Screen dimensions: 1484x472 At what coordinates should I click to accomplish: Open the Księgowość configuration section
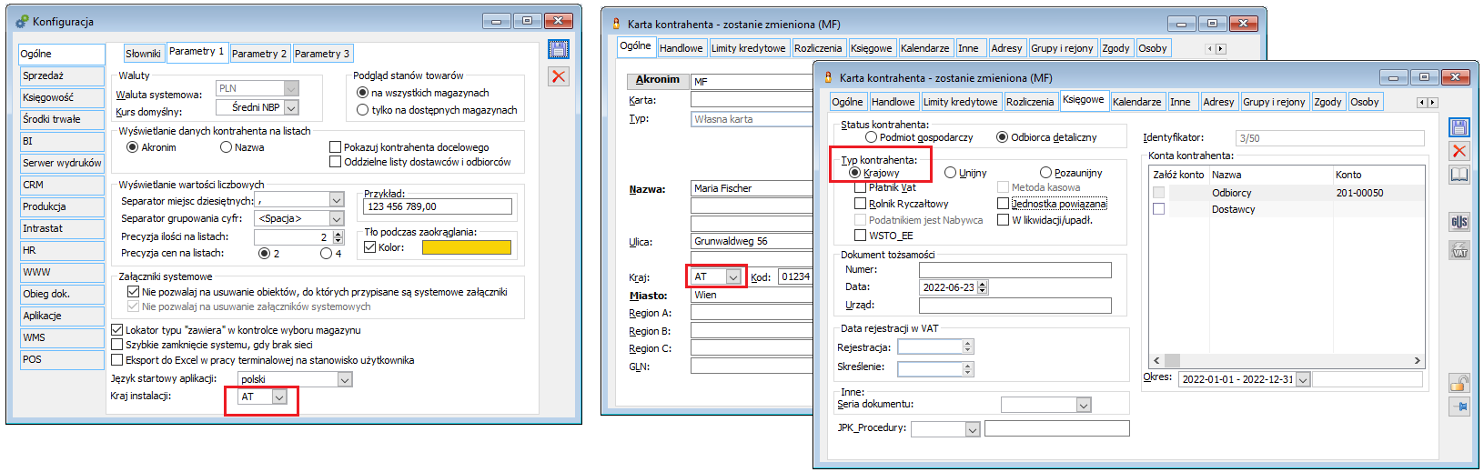[x=62, y=97]
